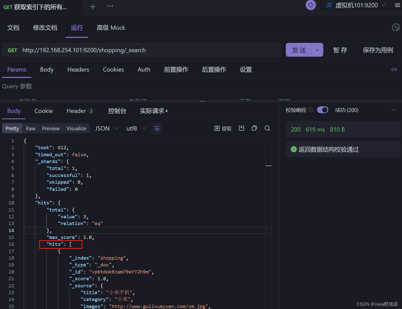Screen dimensions: 402x309
Task: Select the Preview view mode
Action: point(51,129)
